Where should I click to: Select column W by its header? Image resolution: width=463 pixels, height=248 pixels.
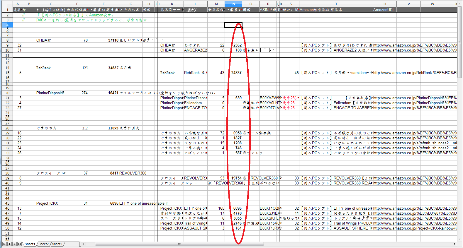[x=432, y=4]
